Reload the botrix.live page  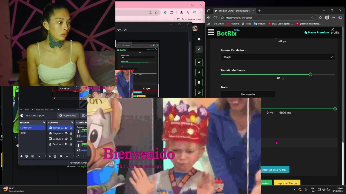pos(215,18)
